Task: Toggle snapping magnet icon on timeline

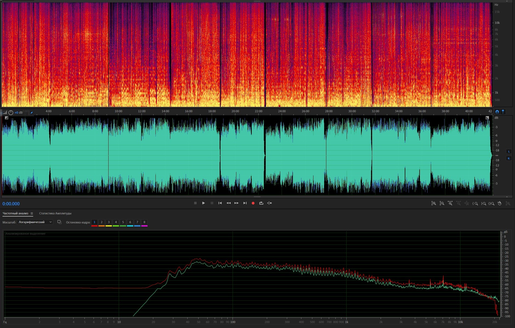Action: [497, 112]
